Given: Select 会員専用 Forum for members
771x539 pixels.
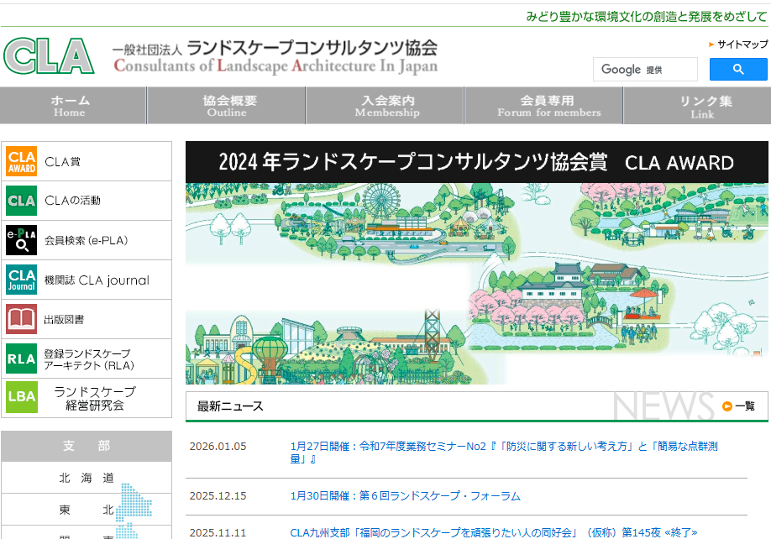Looking at the screenshot, I should coord(548,106).
